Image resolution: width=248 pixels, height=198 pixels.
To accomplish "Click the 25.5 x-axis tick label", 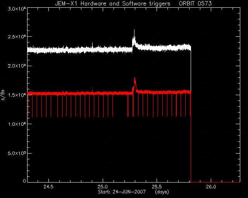I will coord(157,187).
